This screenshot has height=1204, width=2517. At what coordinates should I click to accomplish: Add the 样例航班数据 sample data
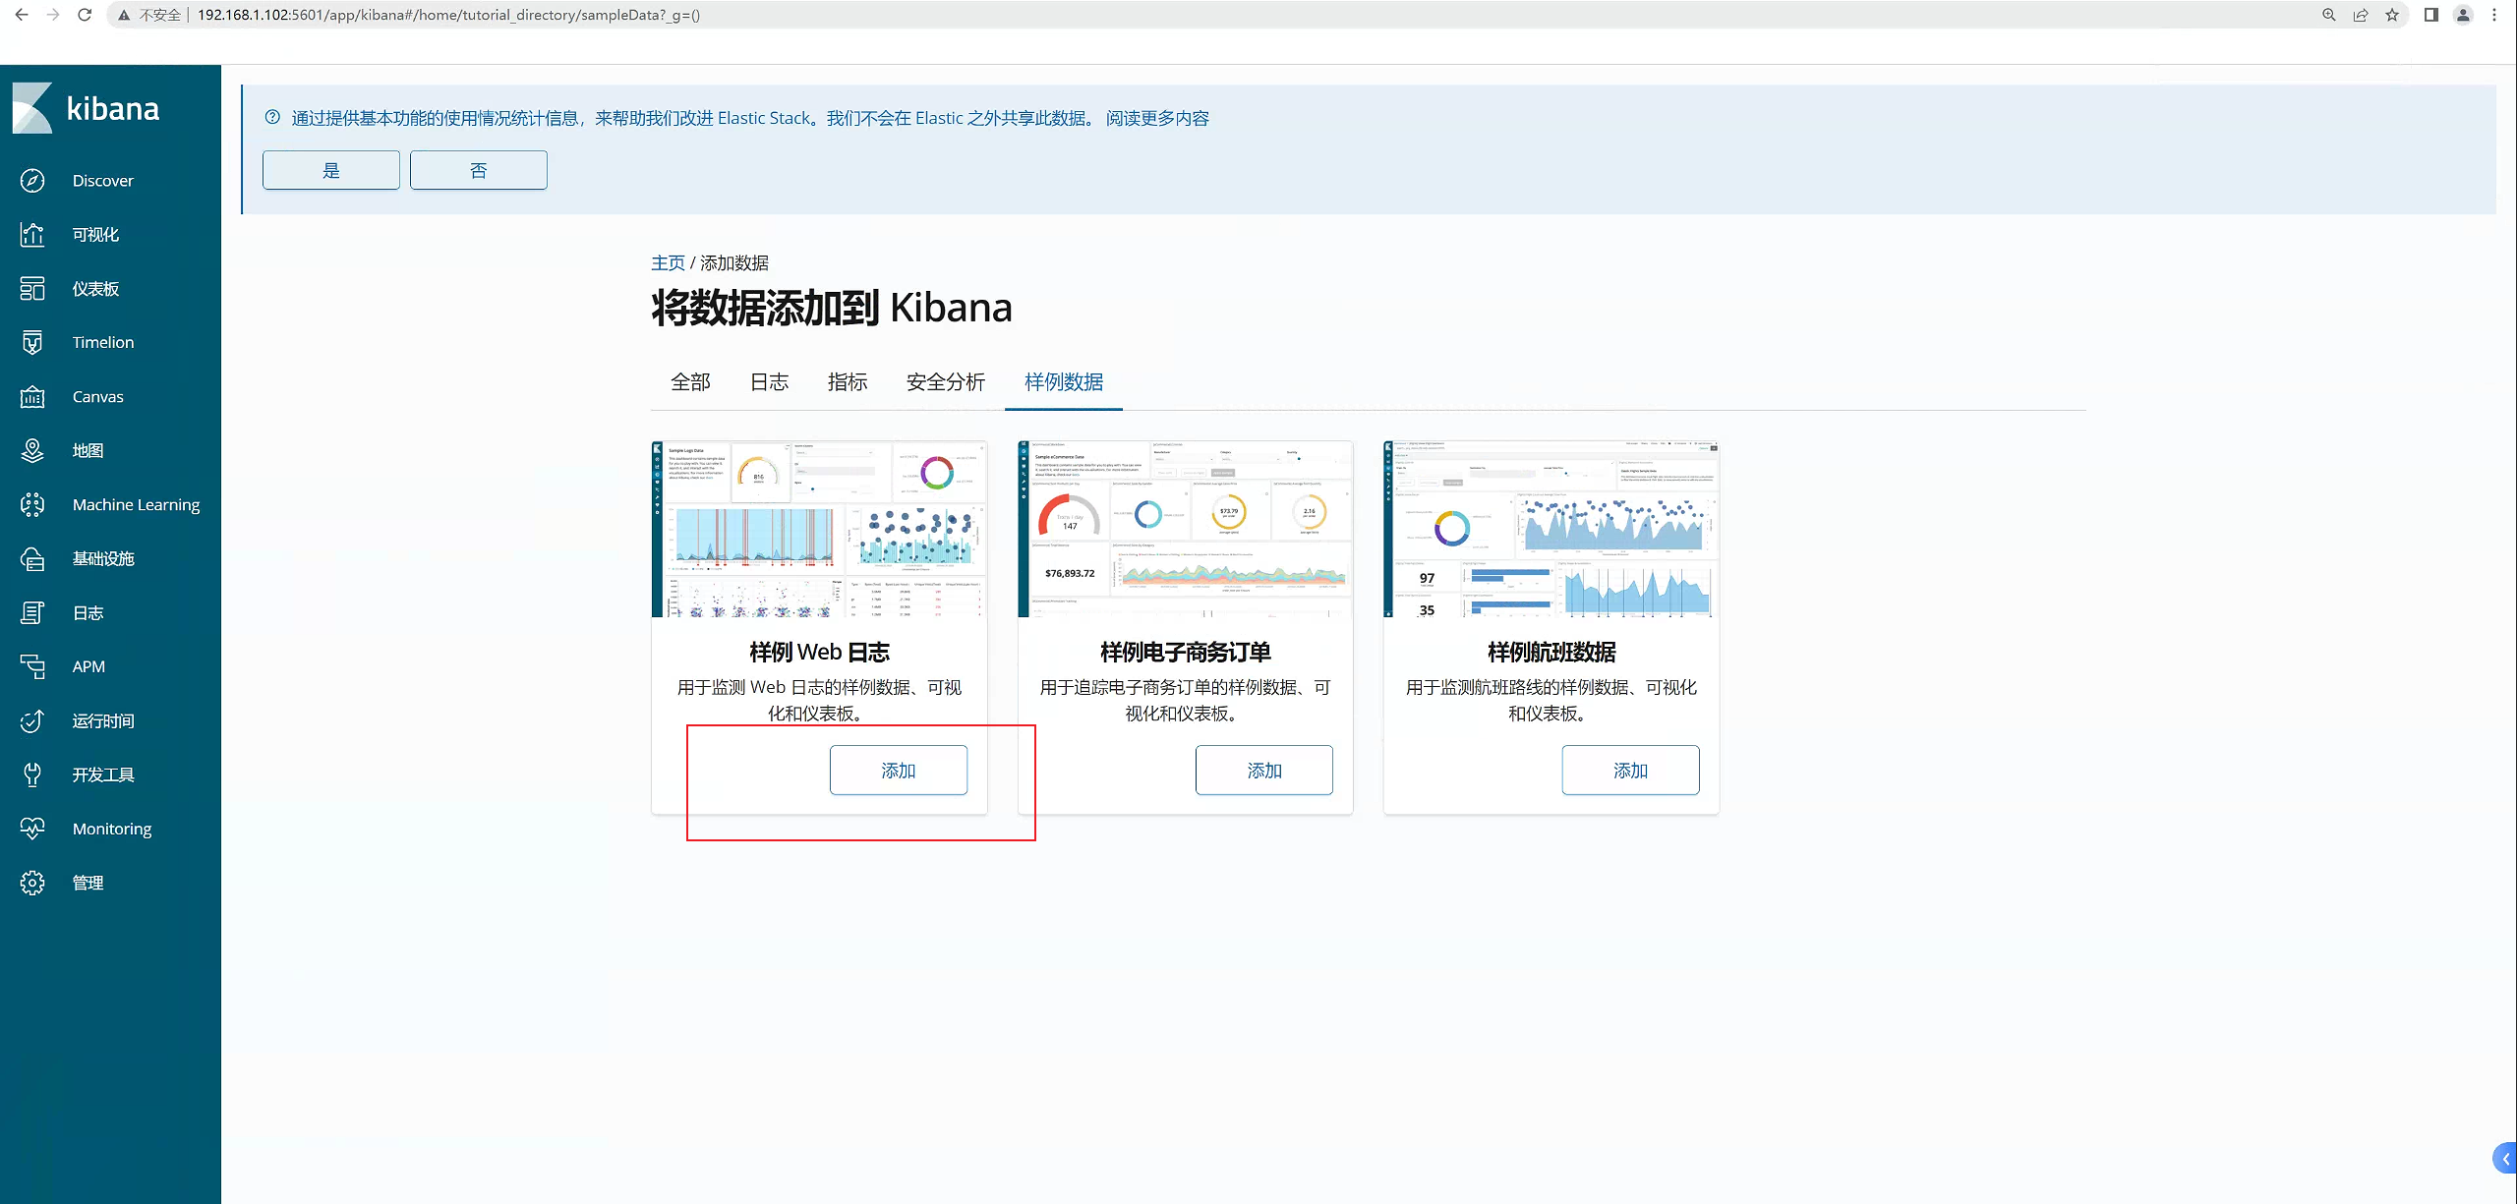(x=1631, y=771)
